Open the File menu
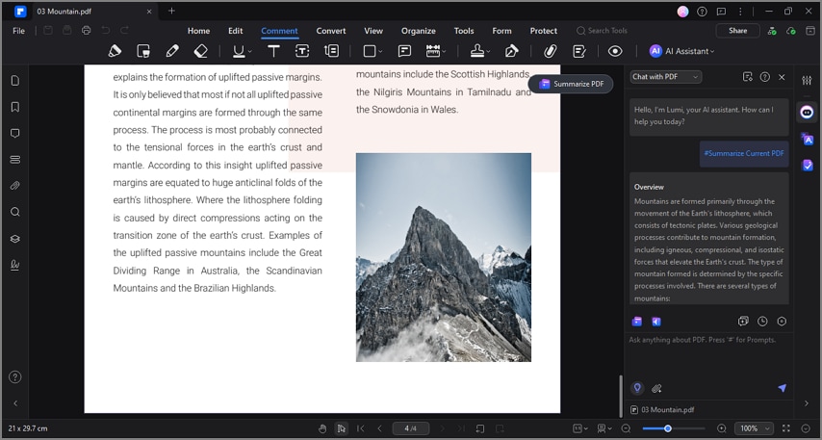Viewport: 822px width, 440px height. tap(19, 31)
